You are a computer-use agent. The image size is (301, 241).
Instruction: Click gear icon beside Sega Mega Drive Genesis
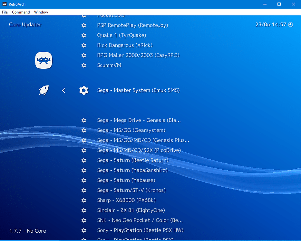(x=84, y=120)
